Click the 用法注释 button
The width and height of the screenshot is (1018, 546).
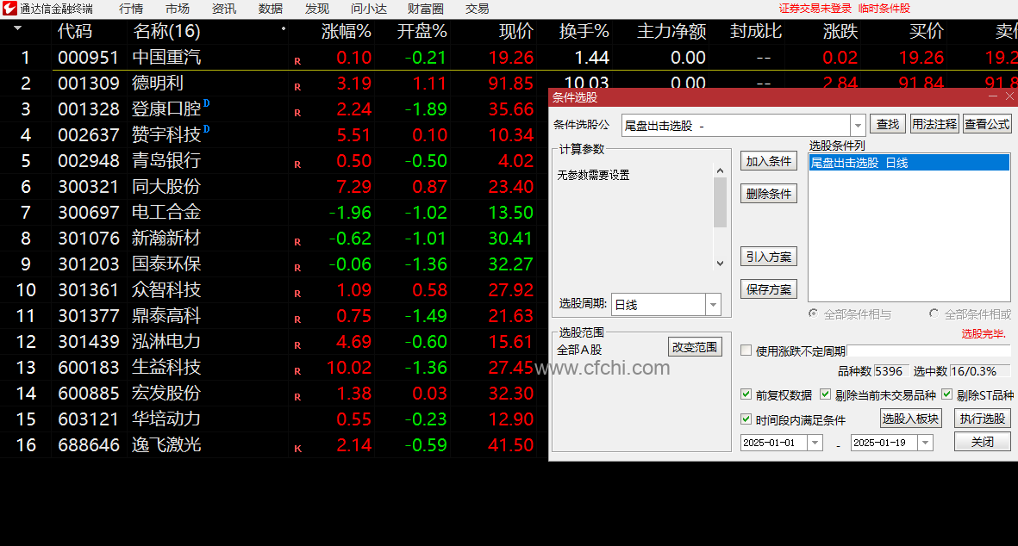(x=934, y=124)
